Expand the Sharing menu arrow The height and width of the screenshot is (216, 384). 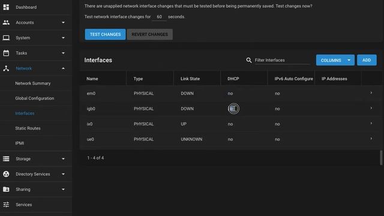point(63,190)
